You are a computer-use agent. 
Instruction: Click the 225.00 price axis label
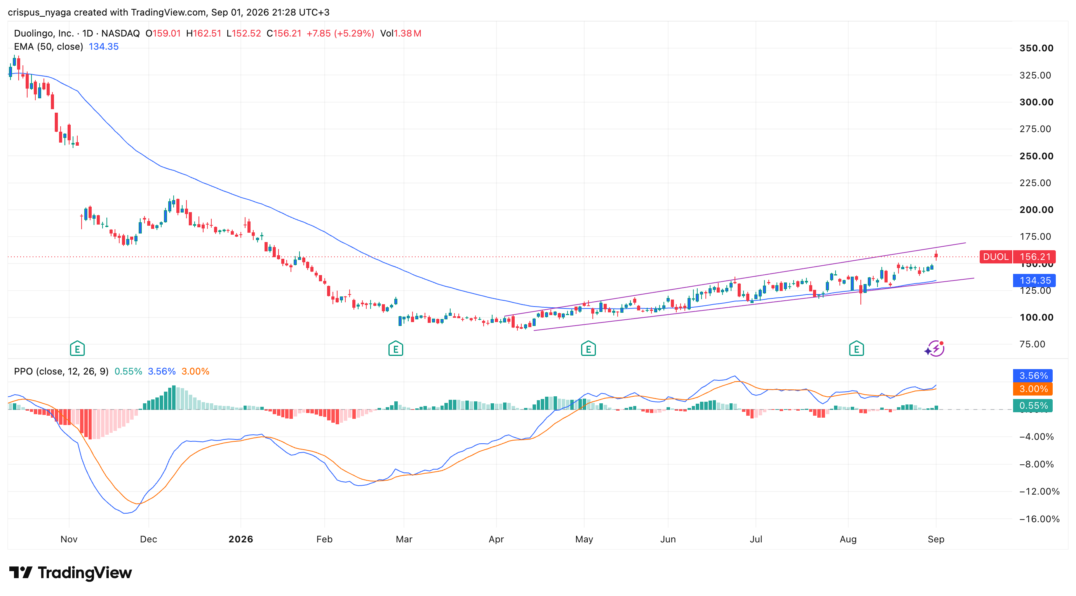(x=1035, y=183)
